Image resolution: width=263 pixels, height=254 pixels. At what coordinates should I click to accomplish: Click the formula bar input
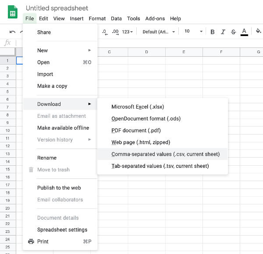click(x=139, y=43)
